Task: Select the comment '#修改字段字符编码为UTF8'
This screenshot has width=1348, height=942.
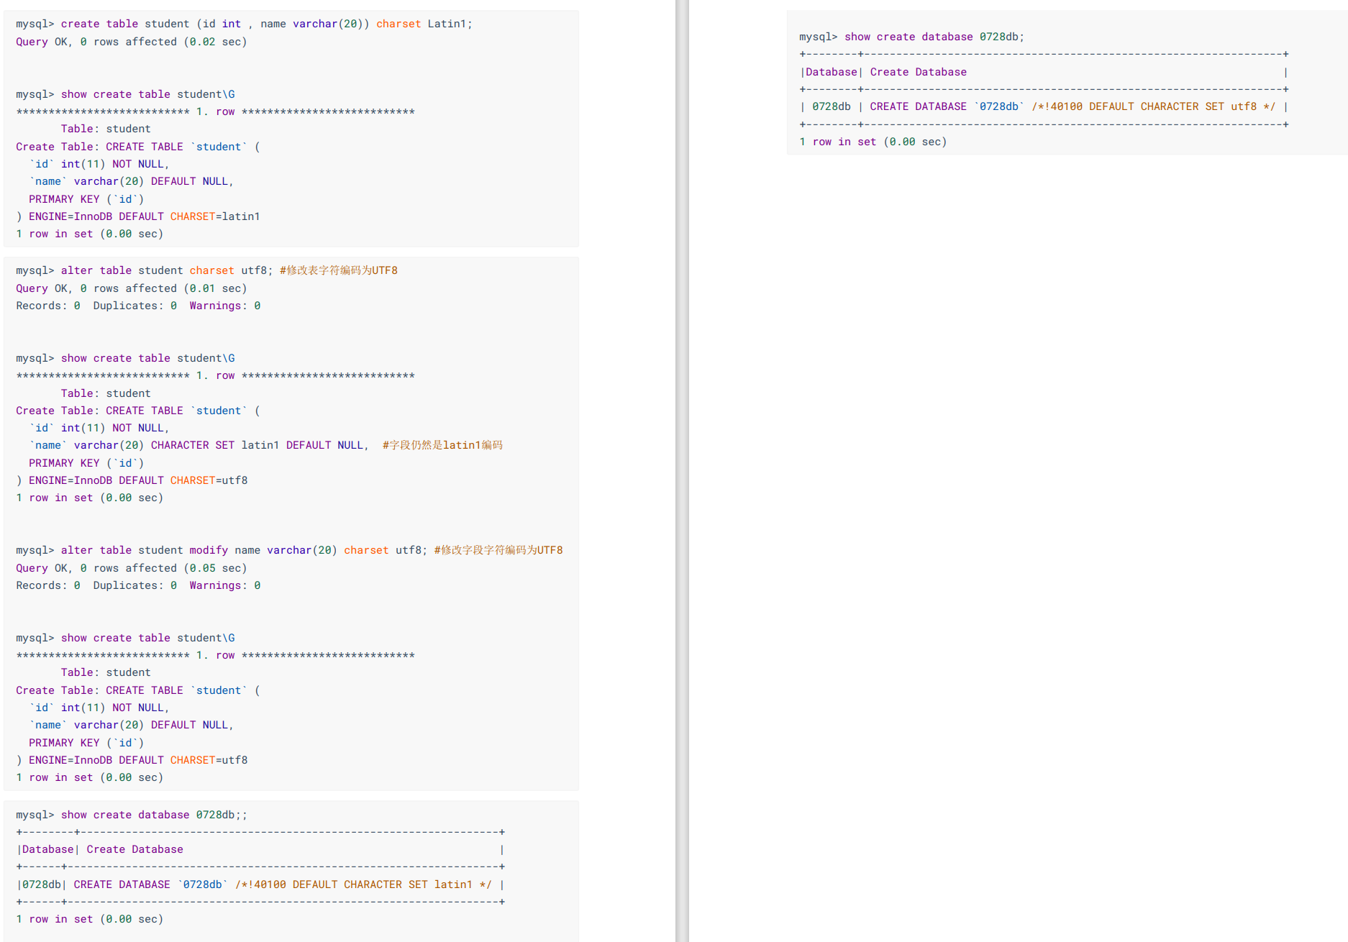Action: [x=498, y=550]
